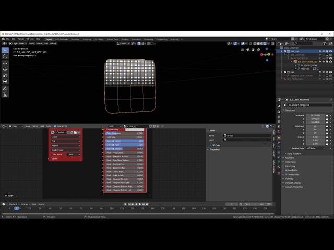Switch to the Sculpting workspace tab
The image size is (334, 250).
[87, 40]
